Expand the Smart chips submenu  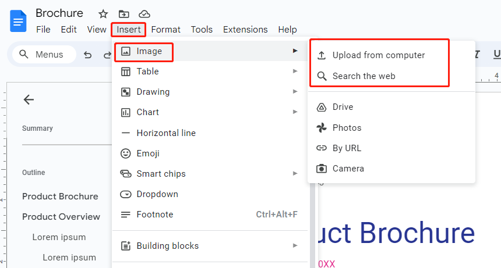[x=210, y=174]
